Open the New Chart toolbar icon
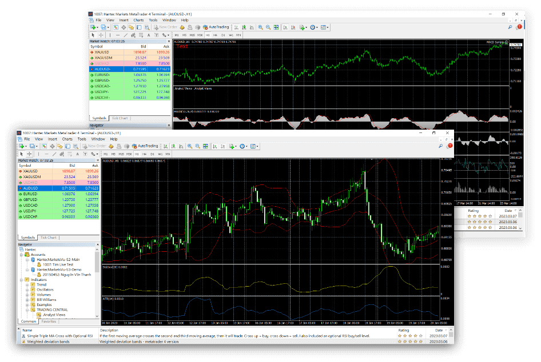Image resolution: width=541 pixels, height=362 pixels. 20,146
